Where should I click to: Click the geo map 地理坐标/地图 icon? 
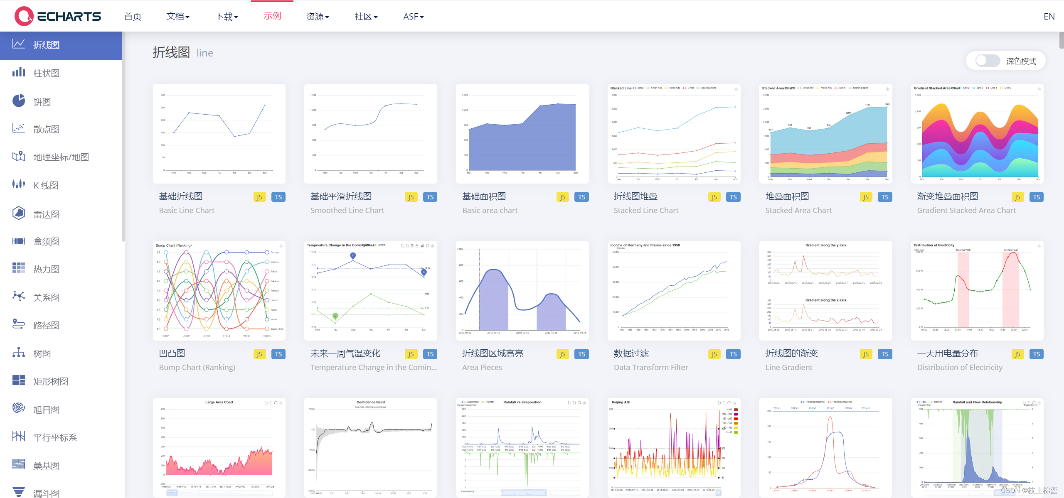[x=18, y=156]
